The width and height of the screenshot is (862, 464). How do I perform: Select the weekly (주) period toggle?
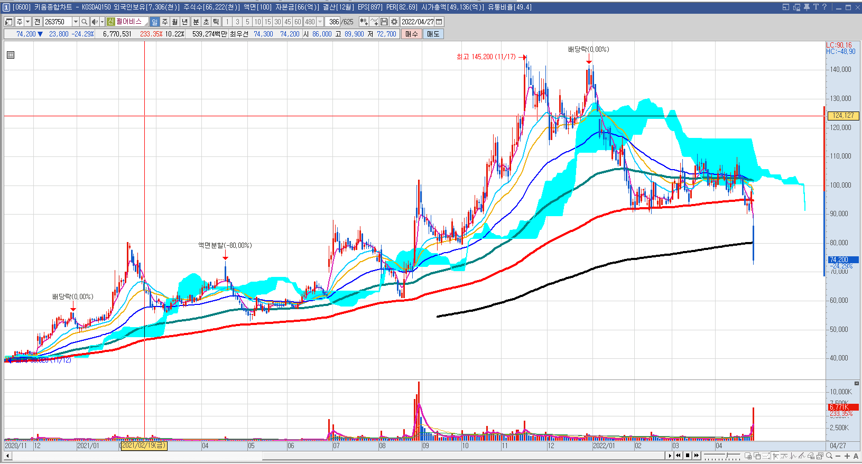(165, 22)
